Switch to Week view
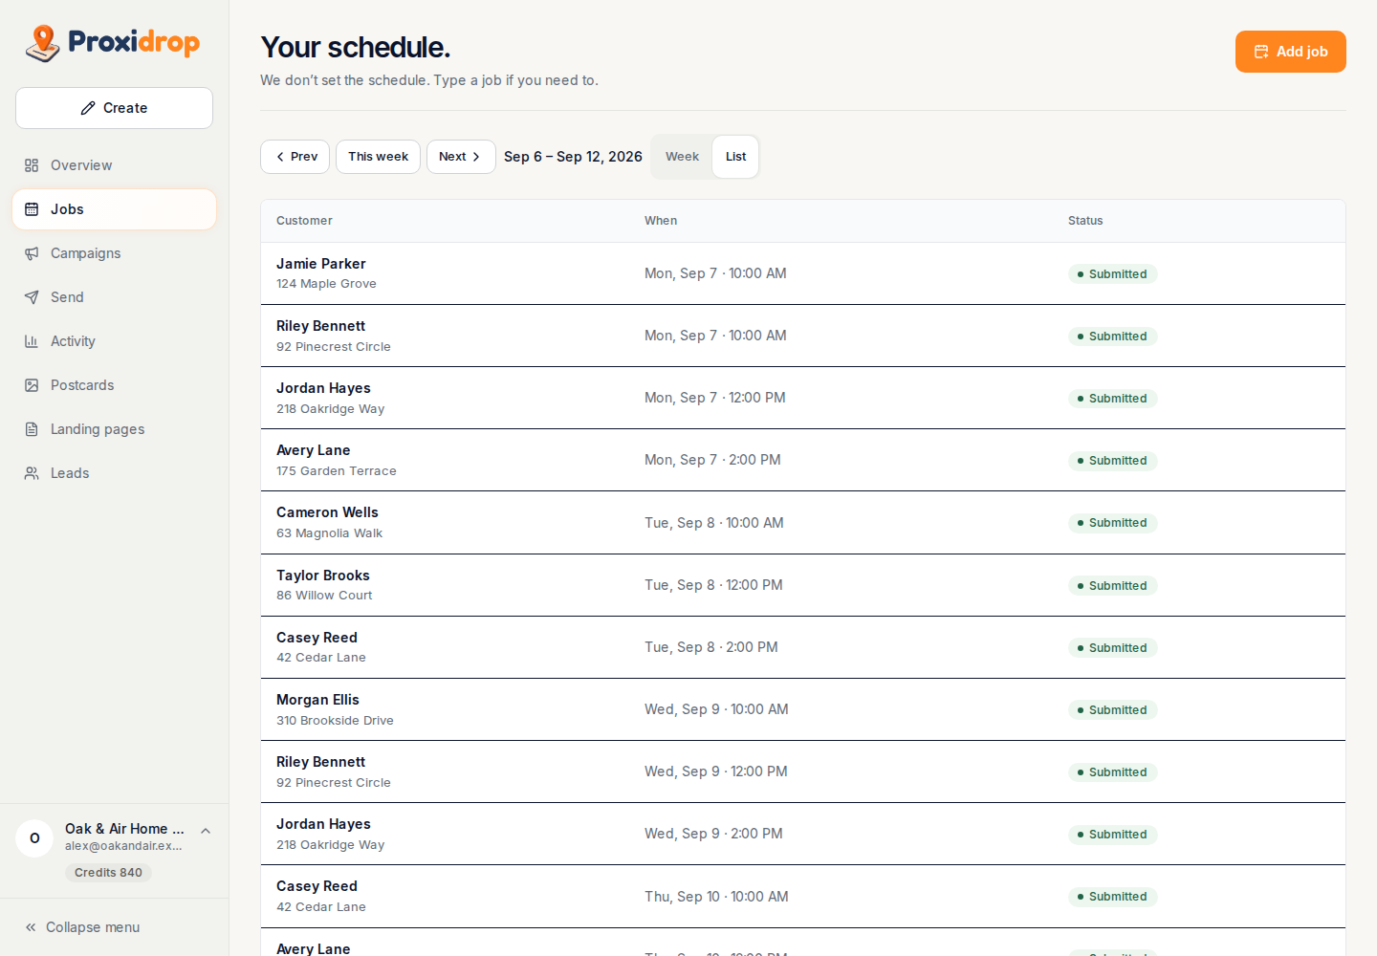 [x=682, y=157]
